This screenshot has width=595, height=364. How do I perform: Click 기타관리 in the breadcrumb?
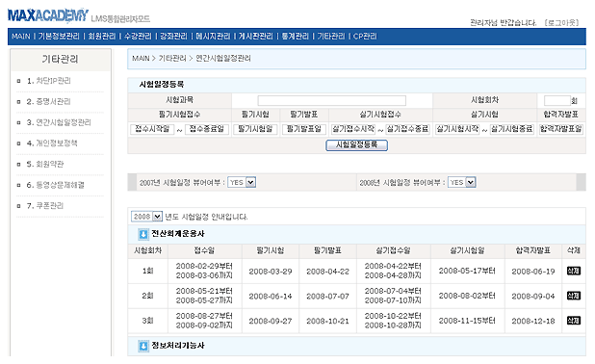[x=172, y=59]
